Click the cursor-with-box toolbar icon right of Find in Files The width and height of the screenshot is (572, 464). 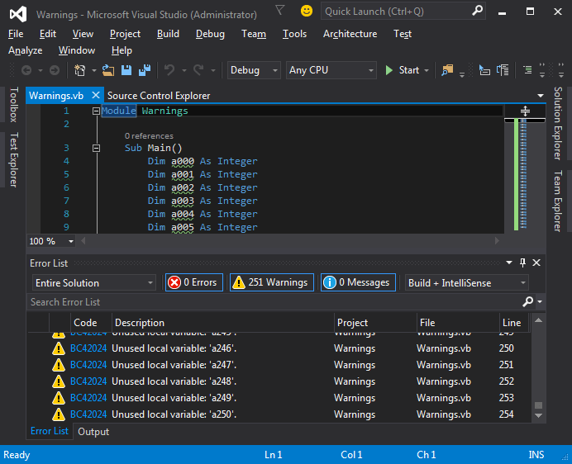(x=484, y=70)
